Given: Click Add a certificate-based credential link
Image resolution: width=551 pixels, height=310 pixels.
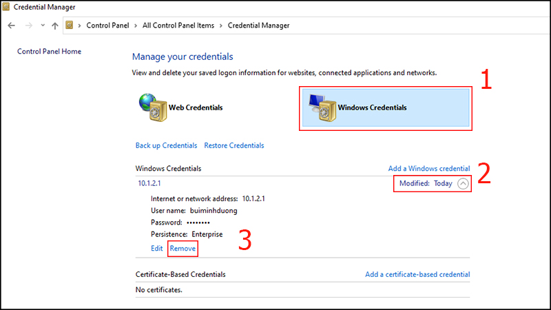Looking at the screenshot, I should tap(417, 274).
